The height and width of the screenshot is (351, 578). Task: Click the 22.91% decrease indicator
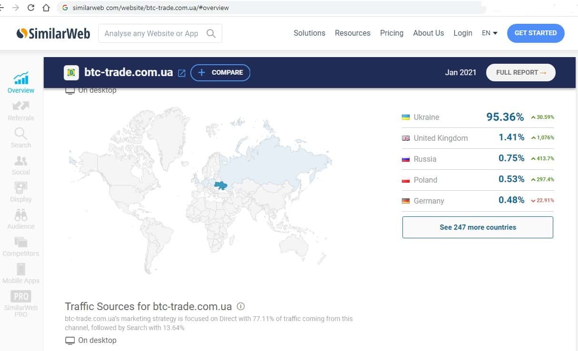tap(542, 201)
